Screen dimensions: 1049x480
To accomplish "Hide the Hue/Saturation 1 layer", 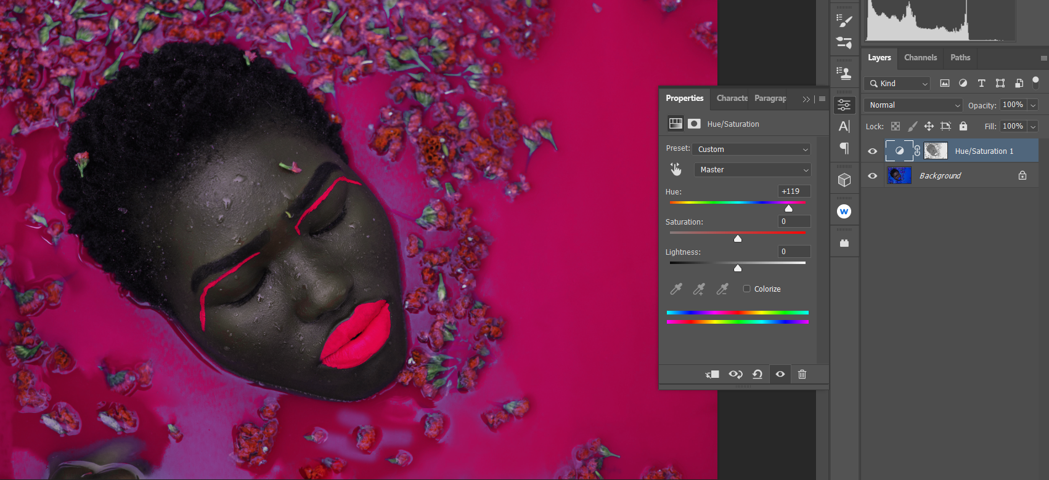I will [873, 151].
